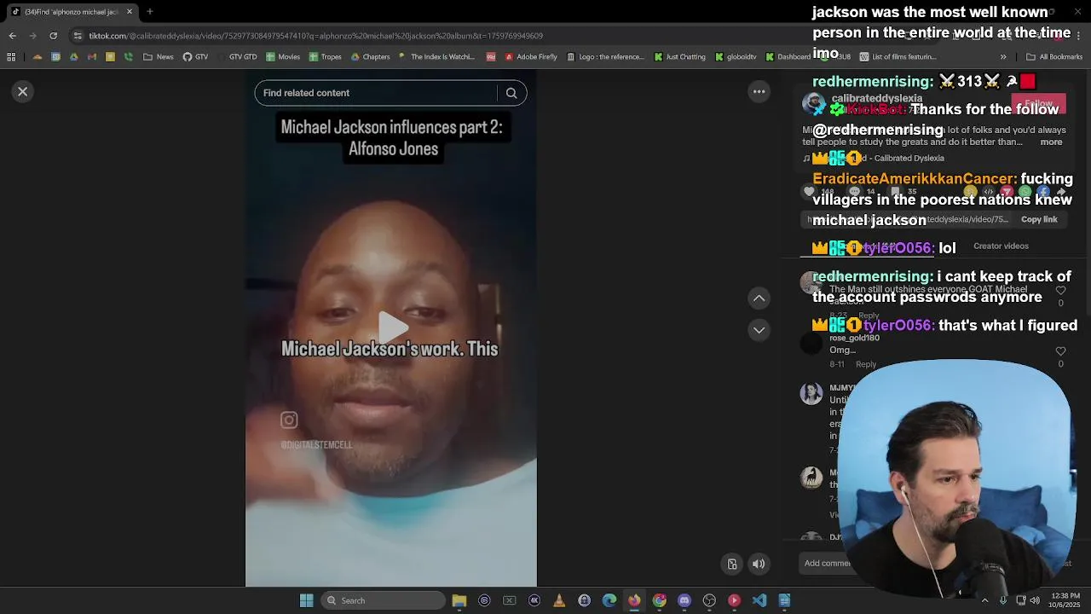
Task: Open Chapters bookmark
Action: (x=369, y=57)
